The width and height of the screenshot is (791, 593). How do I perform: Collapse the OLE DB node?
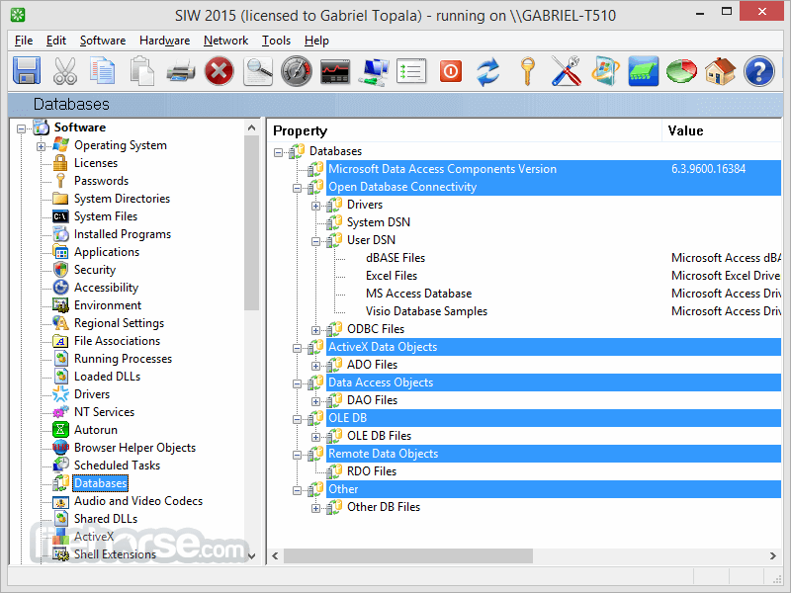(x=298, y=419)
